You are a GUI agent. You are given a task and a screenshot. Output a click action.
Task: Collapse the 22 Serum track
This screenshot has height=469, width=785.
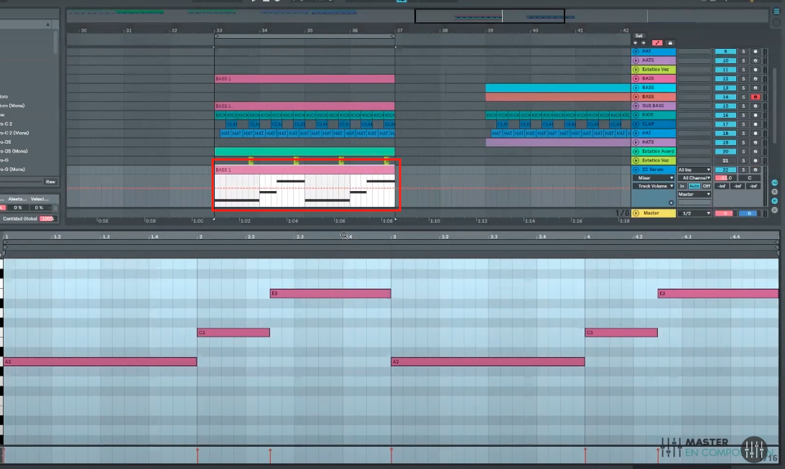[636, 170]
